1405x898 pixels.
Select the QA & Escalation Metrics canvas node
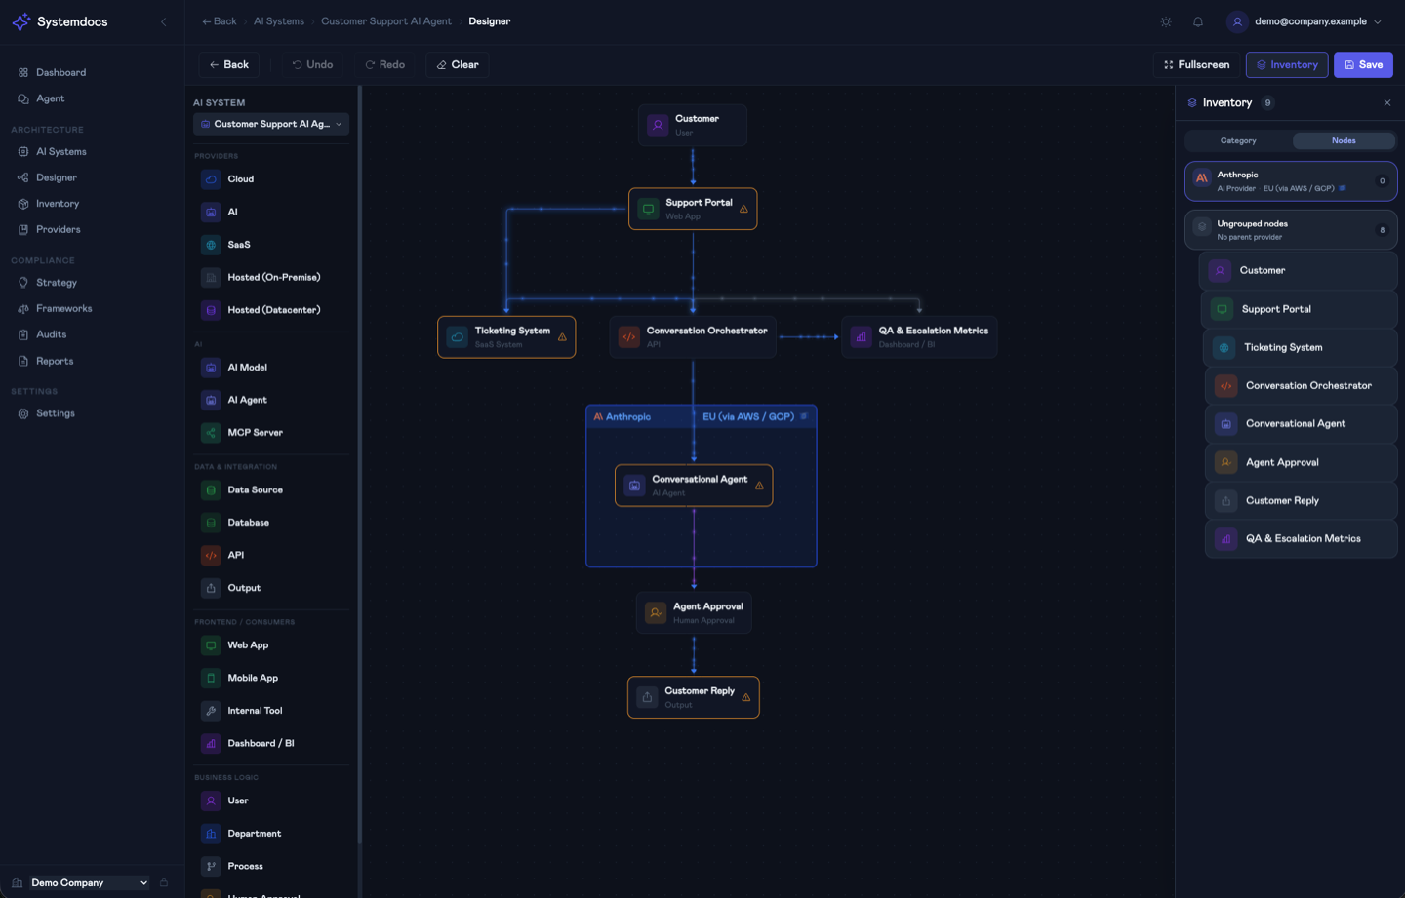[x=919, y=337]
